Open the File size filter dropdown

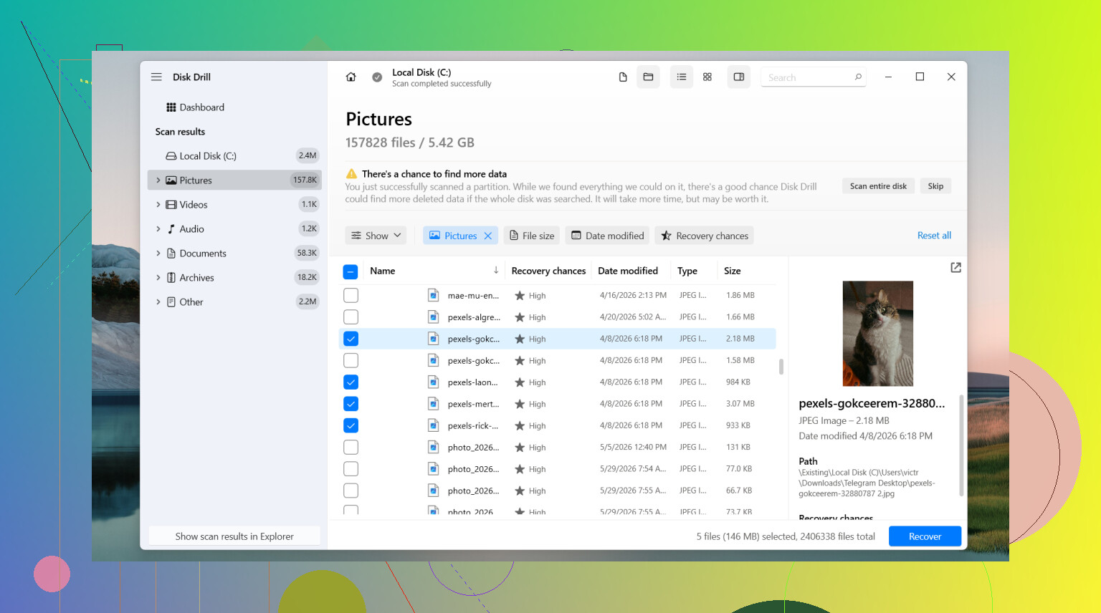click(x=532, y=236)
